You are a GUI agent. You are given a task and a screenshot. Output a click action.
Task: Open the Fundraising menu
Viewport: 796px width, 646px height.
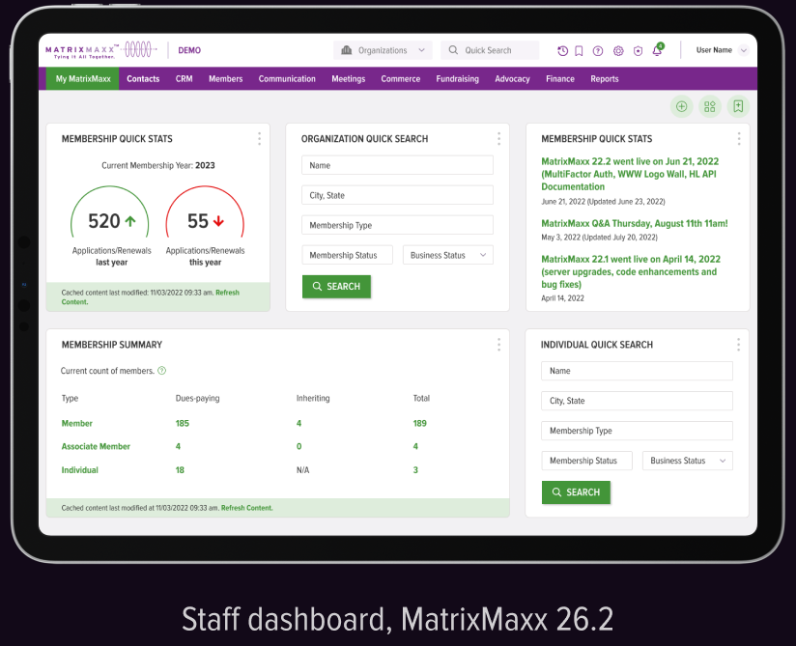[457, 78]
